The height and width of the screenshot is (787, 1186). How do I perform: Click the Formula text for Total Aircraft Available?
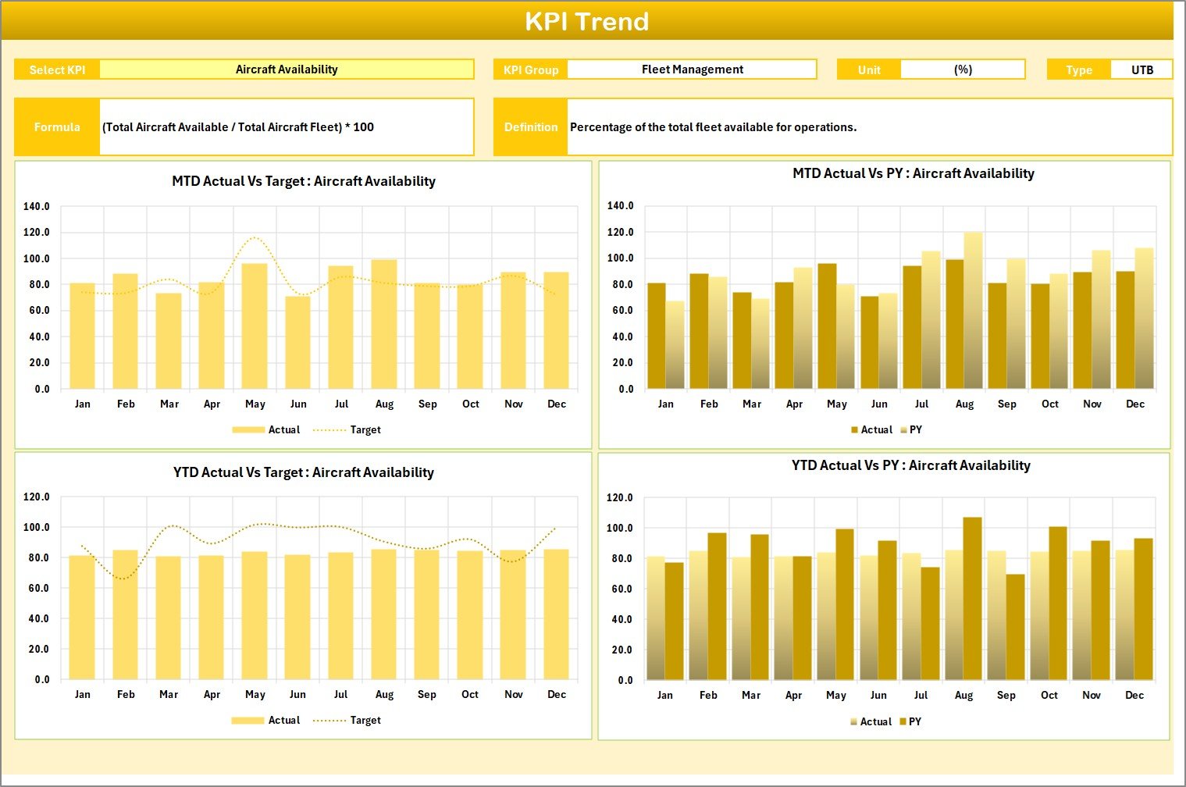(238, 127)
